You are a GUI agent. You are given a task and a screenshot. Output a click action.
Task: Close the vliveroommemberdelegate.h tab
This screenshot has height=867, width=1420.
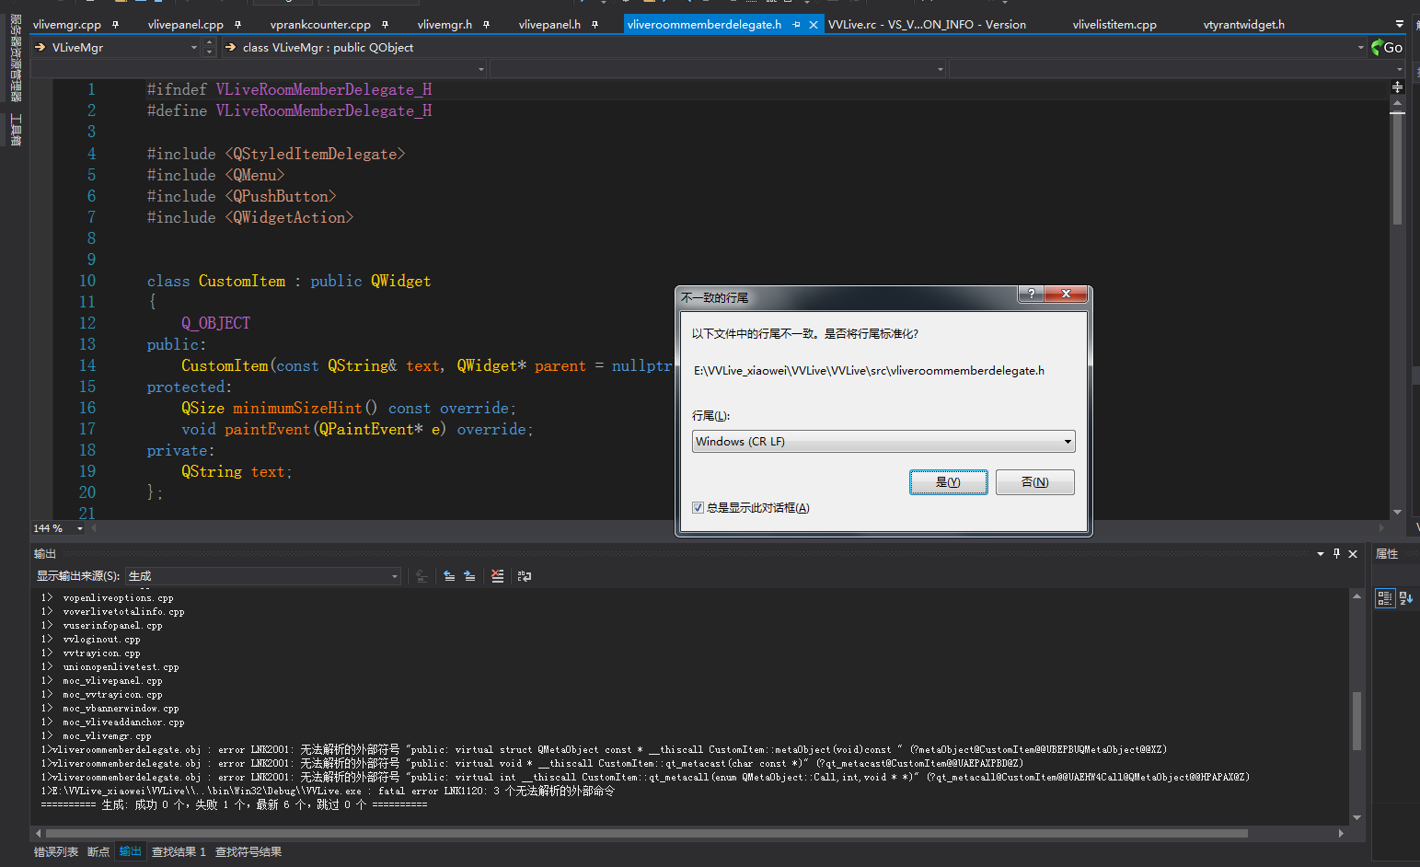point(814,25)
